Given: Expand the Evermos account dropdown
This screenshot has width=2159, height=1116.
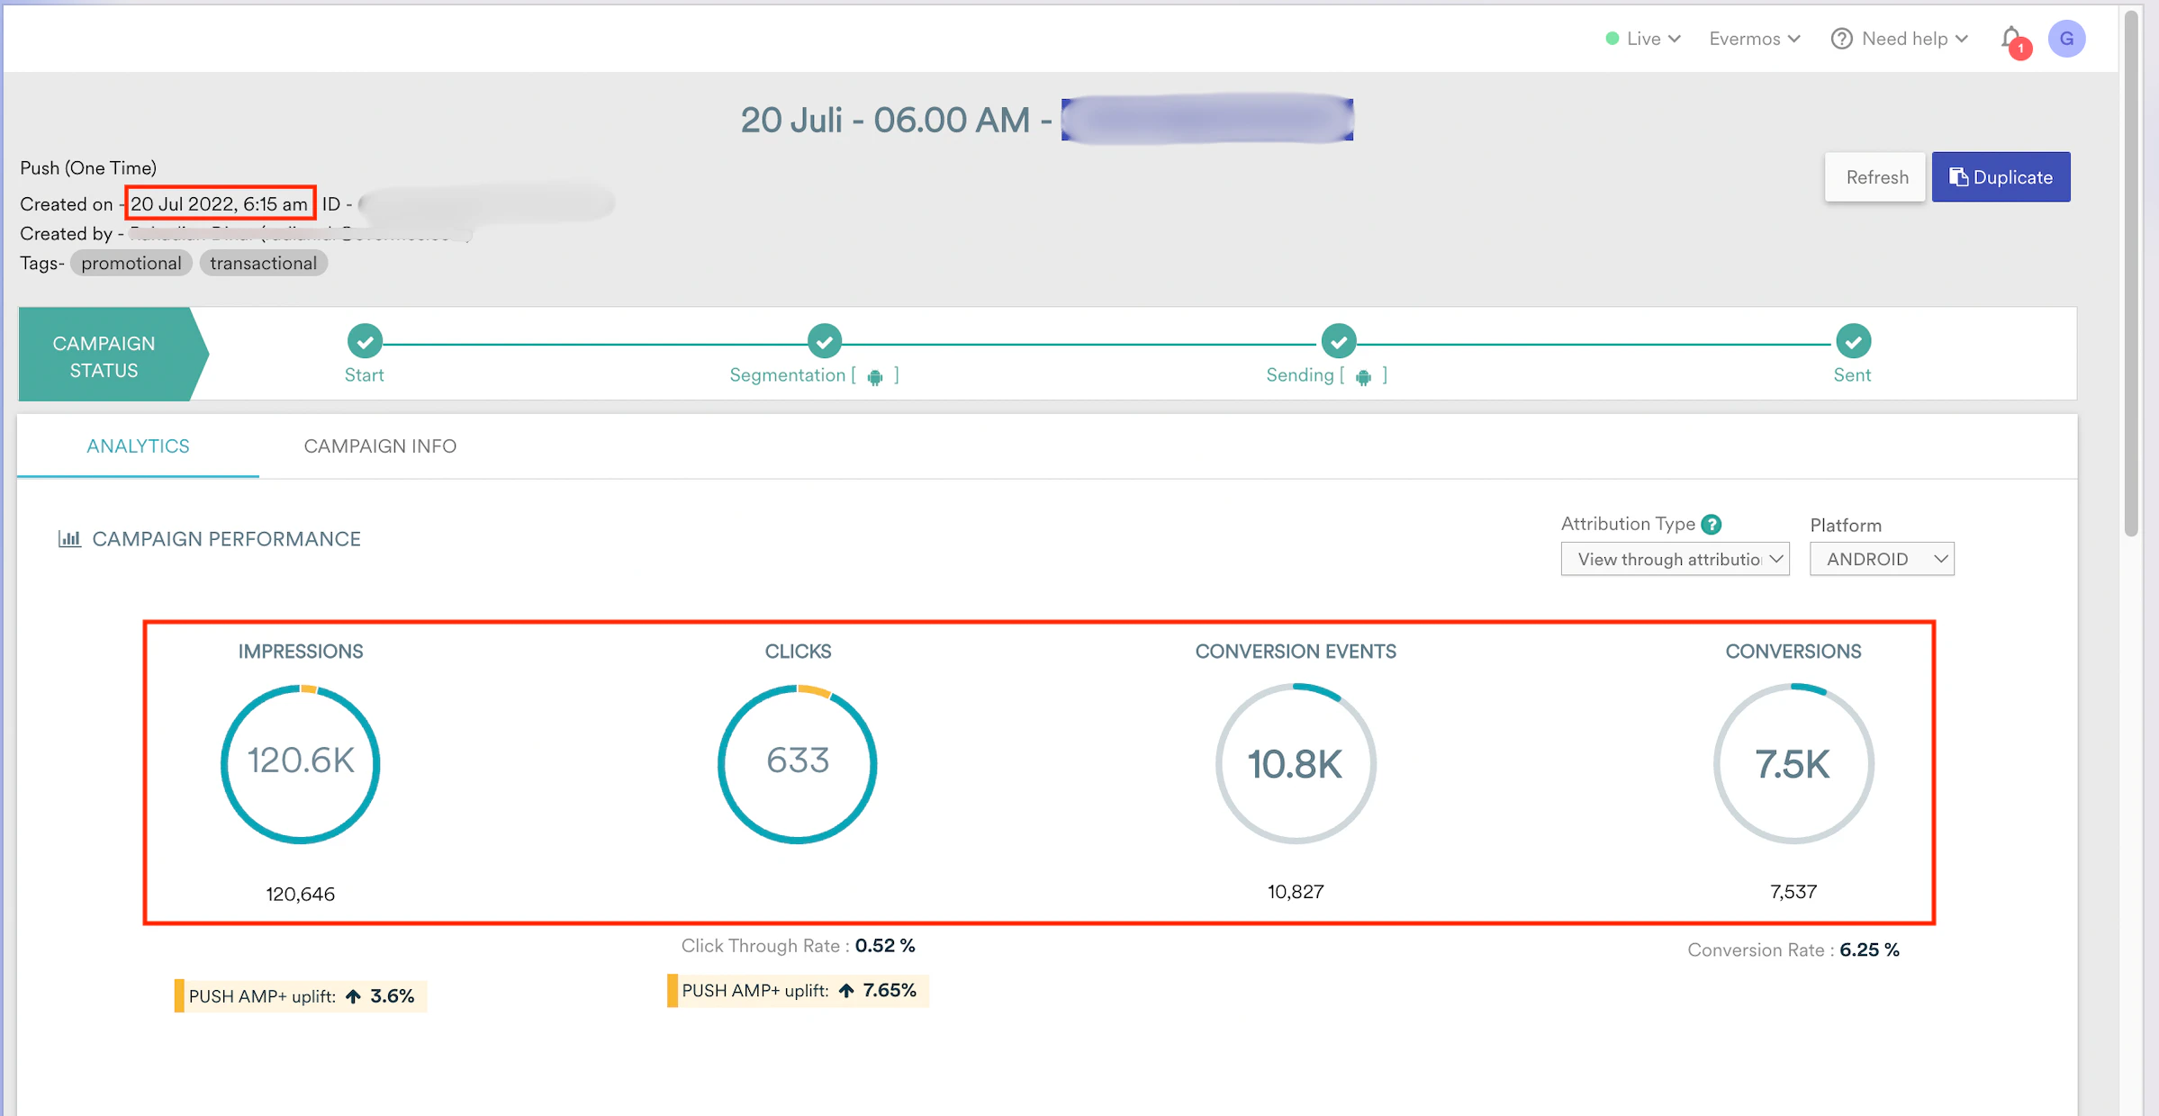Looking at the screenshot, I should pos(1754,39).
